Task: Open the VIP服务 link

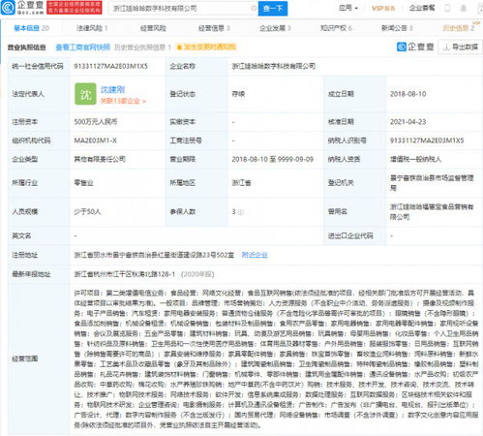Action: point(383,8)
